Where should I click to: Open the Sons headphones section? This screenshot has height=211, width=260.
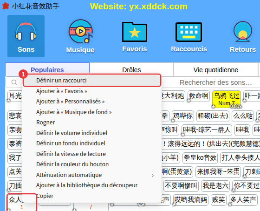click(x=26, y=36)
